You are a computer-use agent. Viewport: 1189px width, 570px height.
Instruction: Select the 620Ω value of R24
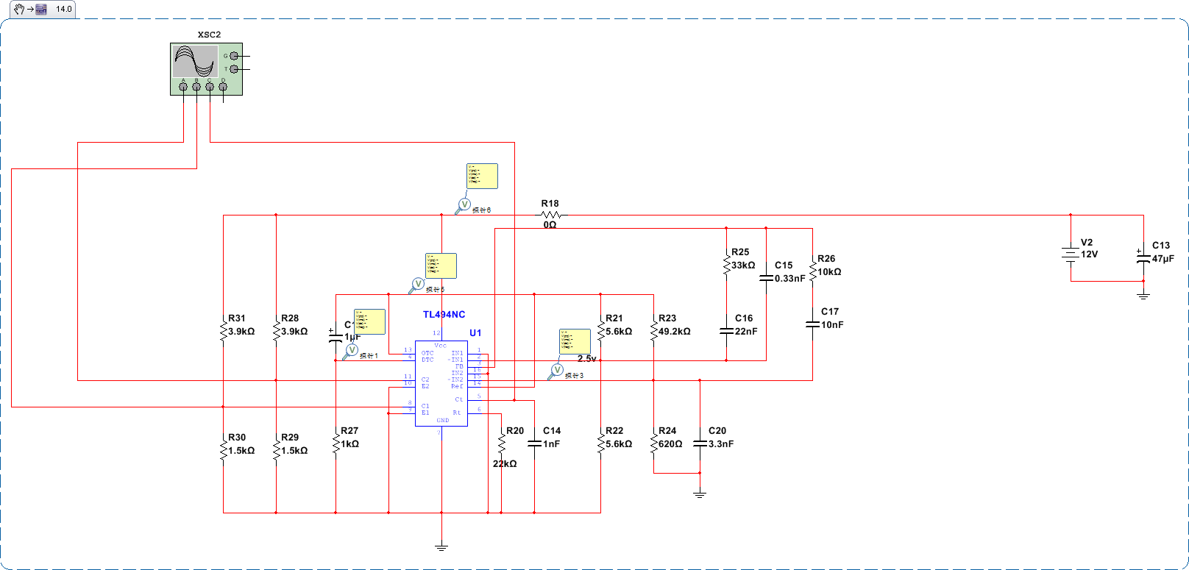tap(670, 444)
